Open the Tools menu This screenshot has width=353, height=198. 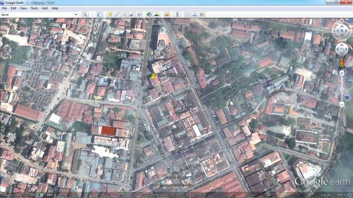point(34,9)
